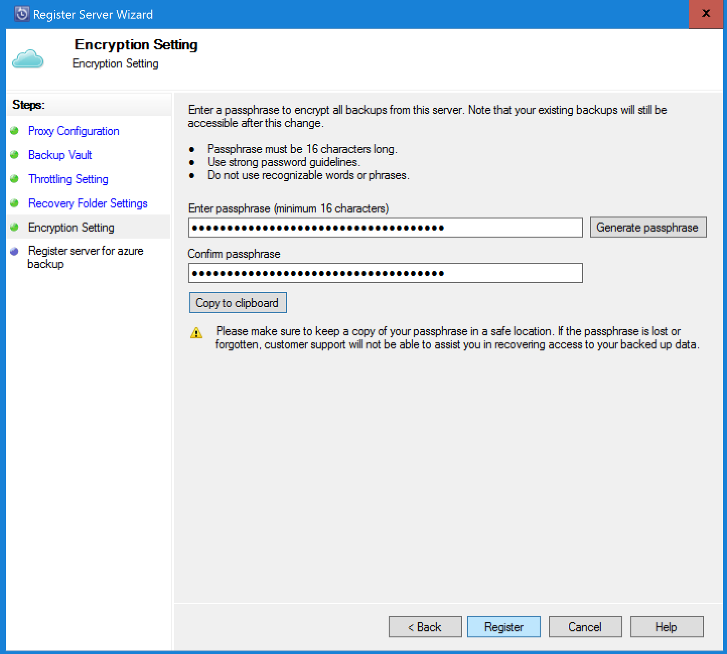
Task: Click the cloud icon in the header
Action: pos(28,59)
